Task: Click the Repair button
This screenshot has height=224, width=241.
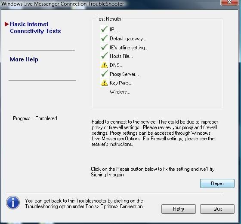Action: [217, 183]
